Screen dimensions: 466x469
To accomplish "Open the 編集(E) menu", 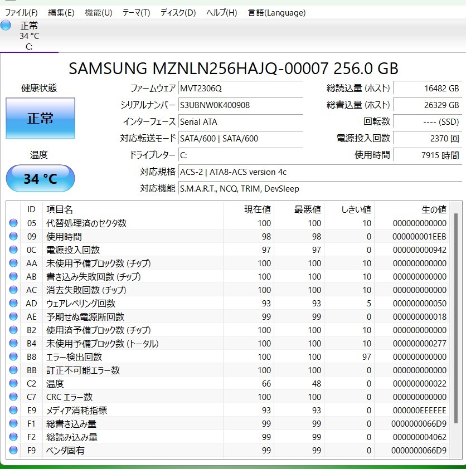I will pyautogui.click(x=61, y=13).
